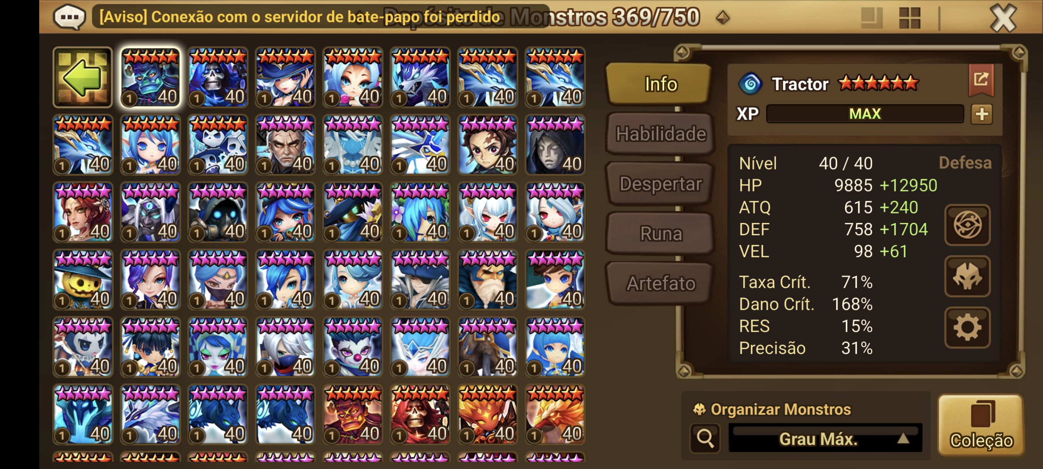This screenshot has width=1043, height=469.
Task: Click the magnifier search icon
Action: click(x=705, y=438)
